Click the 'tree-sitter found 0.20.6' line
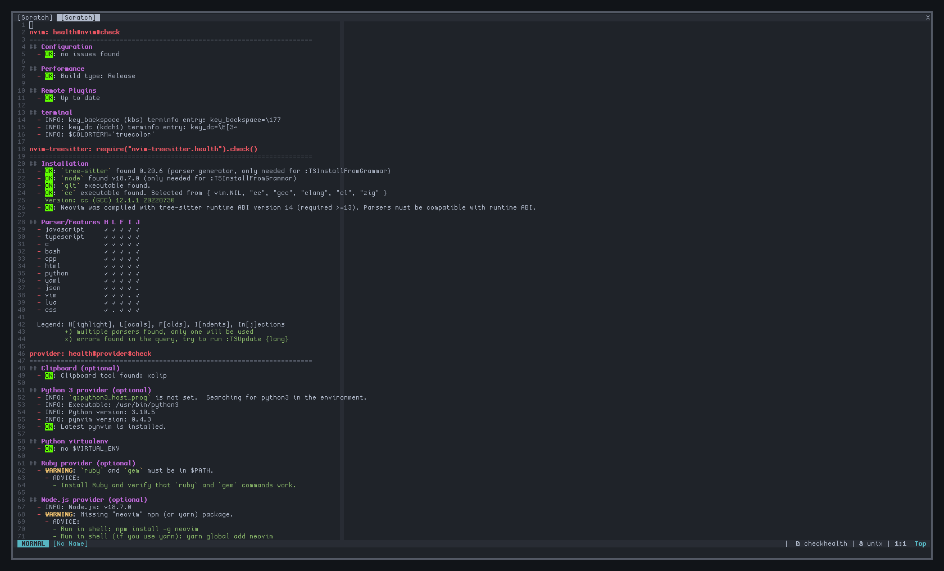Viewport: 944px width, 571px height. (x=214, y=171)
